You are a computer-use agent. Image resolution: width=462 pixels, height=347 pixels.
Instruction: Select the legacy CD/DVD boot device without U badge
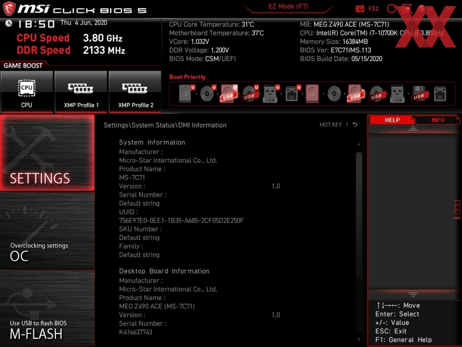334,93
